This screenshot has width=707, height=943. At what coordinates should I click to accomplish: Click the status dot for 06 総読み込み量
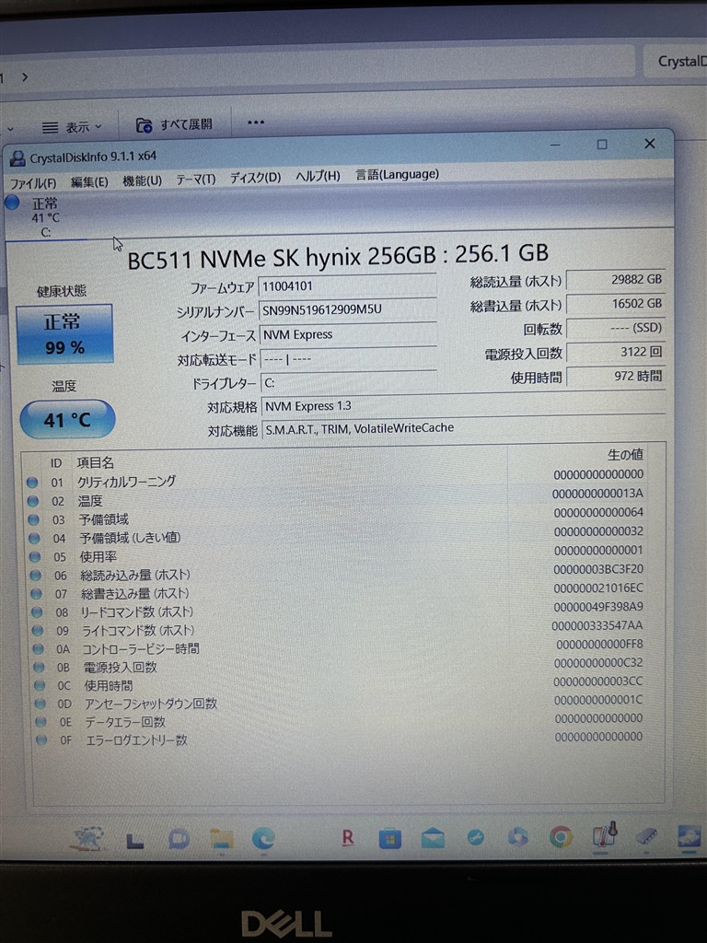(36, 576)
